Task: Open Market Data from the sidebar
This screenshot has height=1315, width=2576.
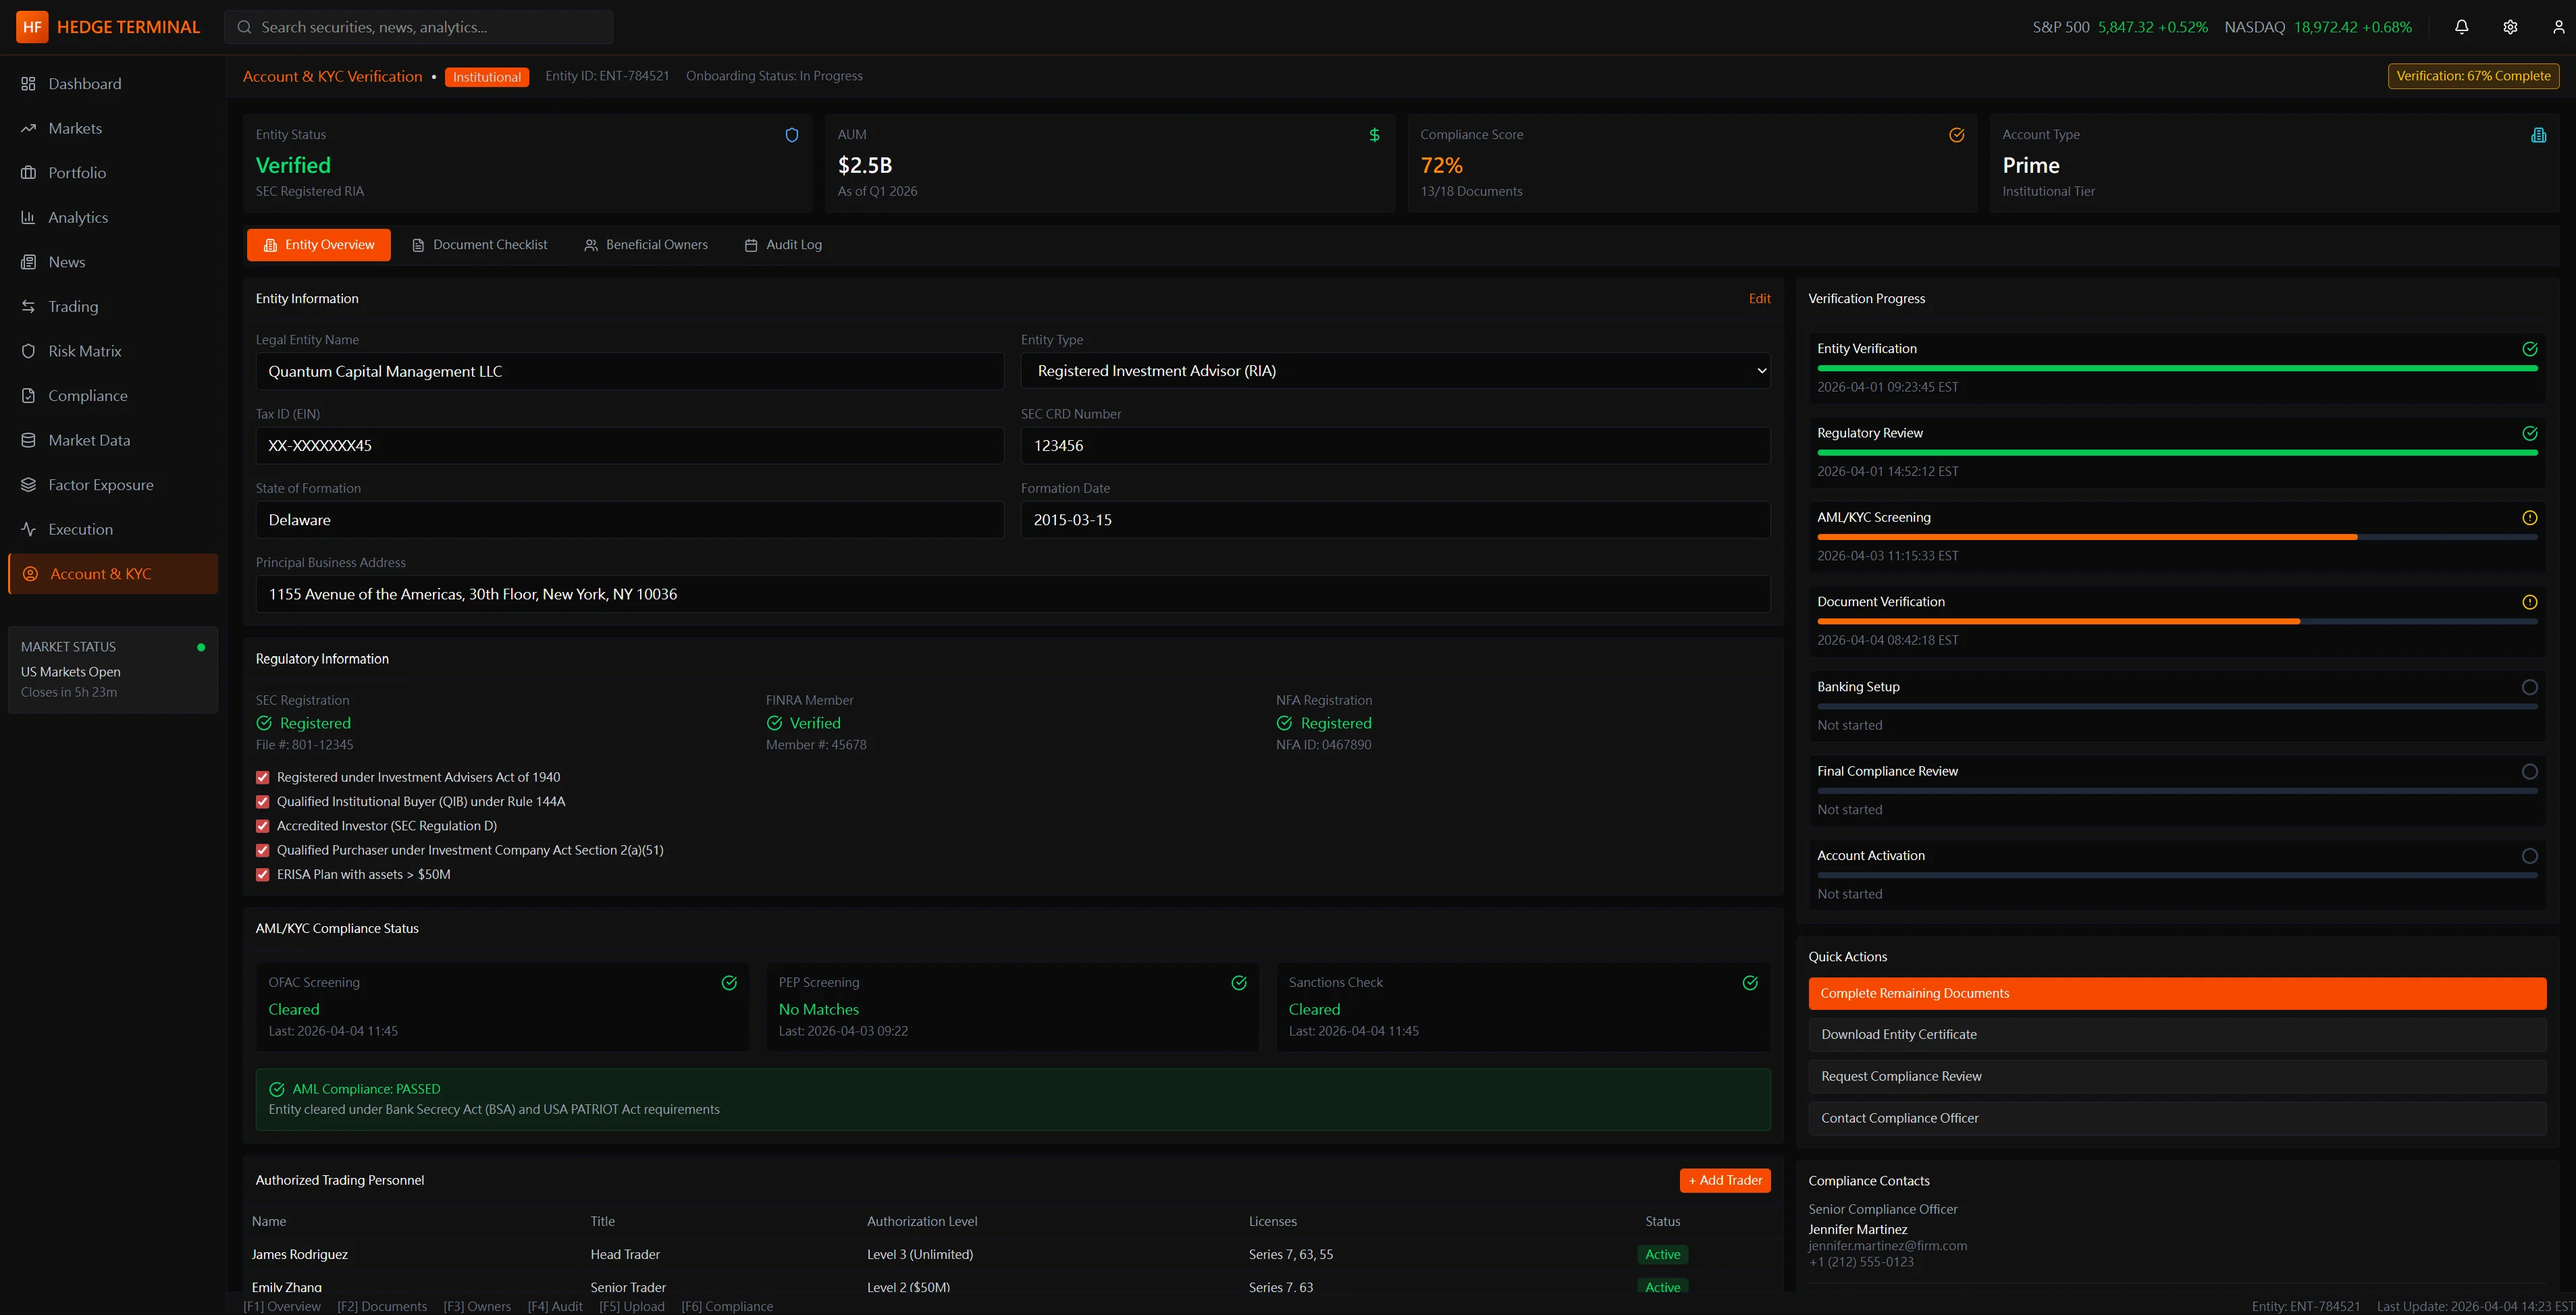Action: [x=89, y=439]
